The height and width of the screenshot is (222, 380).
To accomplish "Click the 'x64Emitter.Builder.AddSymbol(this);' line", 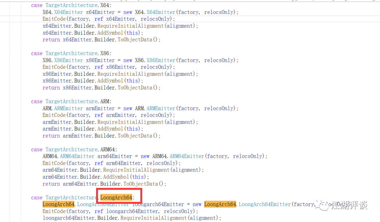I will 93,33.
